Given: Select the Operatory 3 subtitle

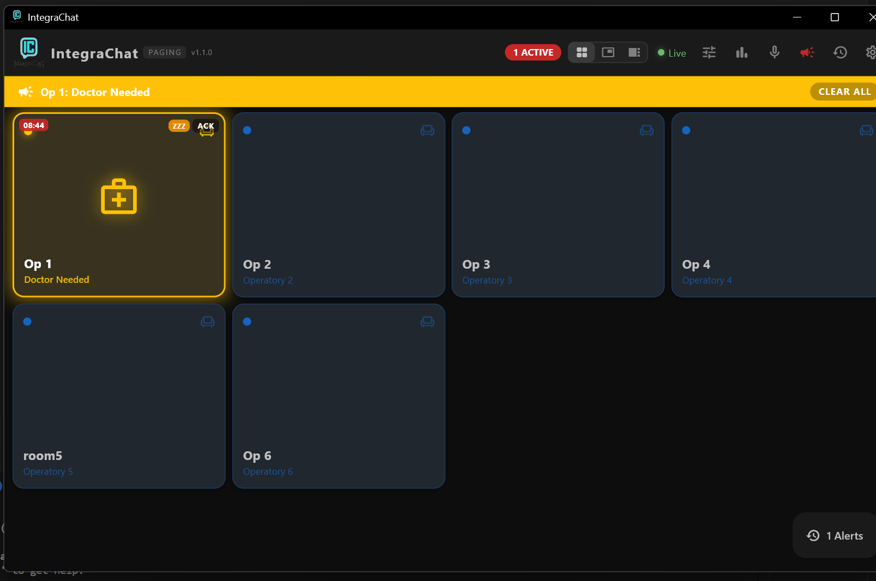Looking at the screenshot, I should (487, 280).
